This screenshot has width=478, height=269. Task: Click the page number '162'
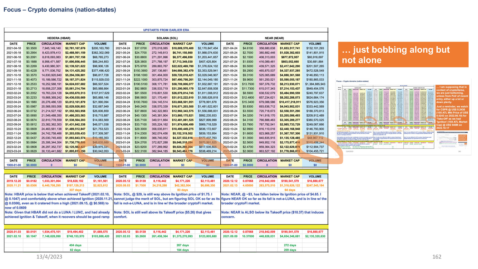[x=436, y=256]
